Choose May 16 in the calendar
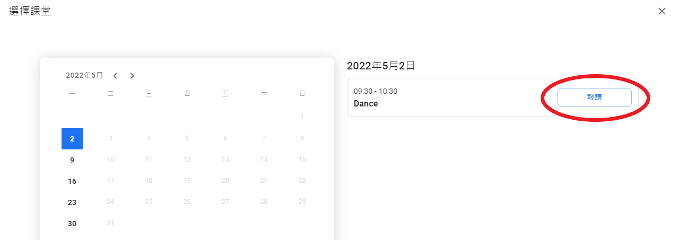The image size is (679, 240). 72,181
